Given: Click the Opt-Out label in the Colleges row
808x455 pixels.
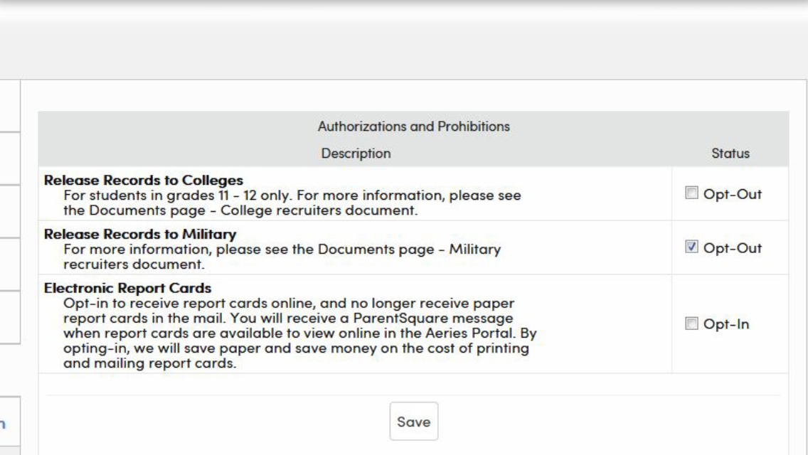Looking at the screenshot, I should pos(732,194).
